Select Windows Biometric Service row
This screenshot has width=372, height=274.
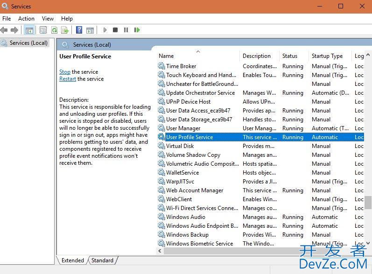[260, 243]
